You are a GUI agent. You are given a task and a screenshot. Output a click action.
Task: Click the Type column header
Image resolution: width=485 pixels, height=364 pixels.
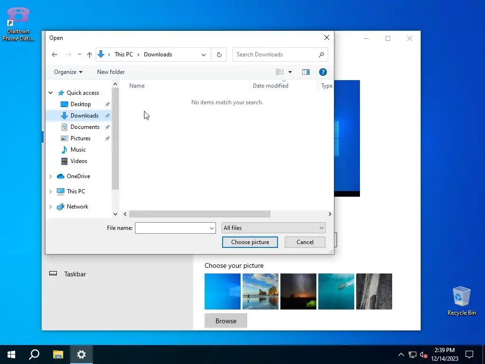coord(326,86)
